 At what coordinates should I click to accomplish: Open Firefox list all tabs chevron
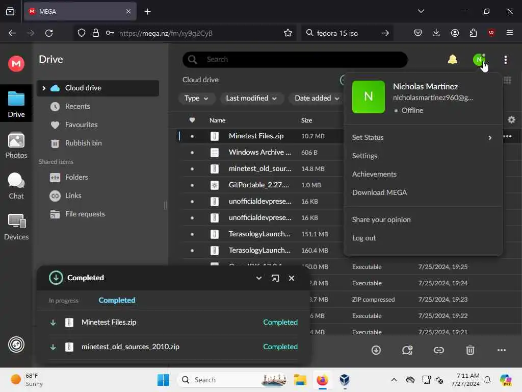[x=421, y=11]
